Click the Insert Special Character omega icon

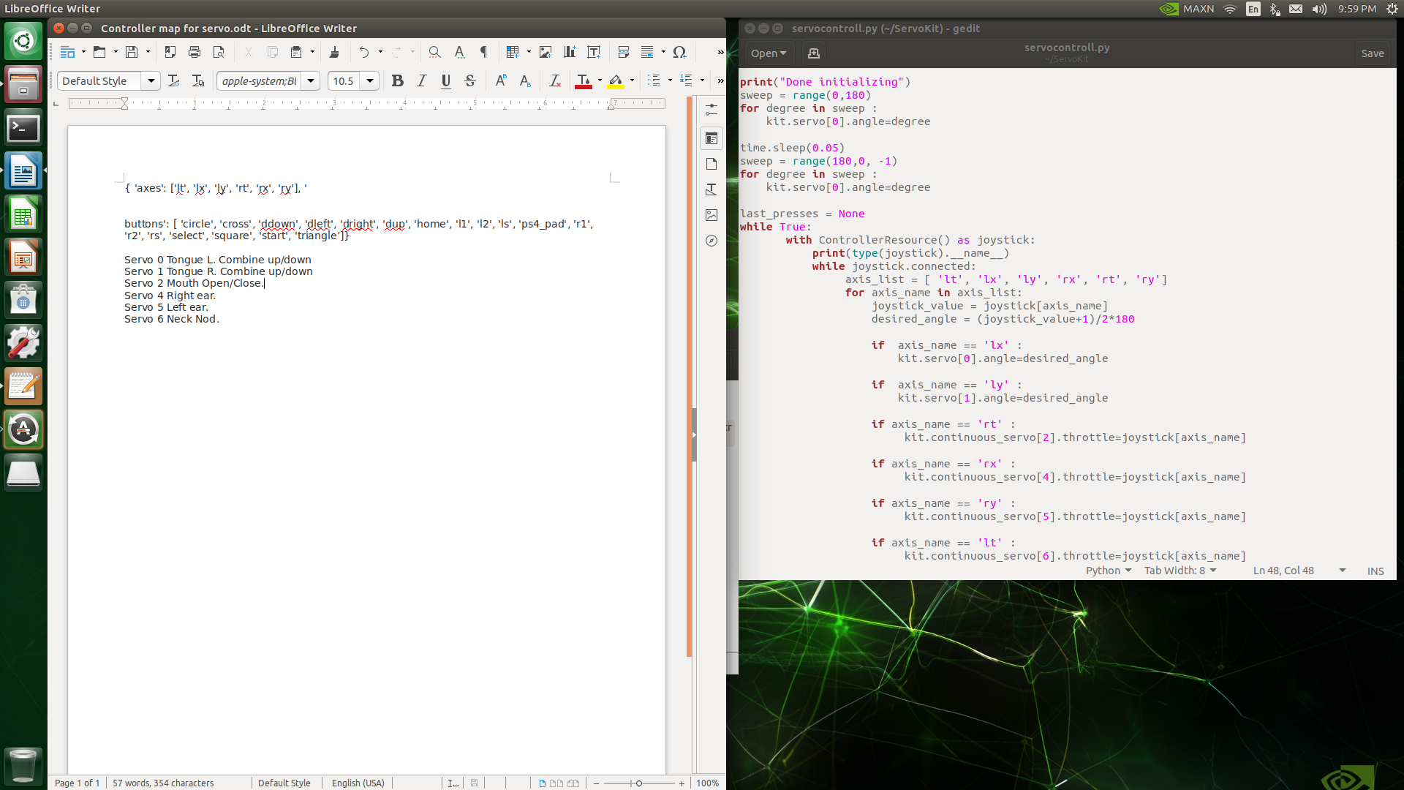coord(679,52)
